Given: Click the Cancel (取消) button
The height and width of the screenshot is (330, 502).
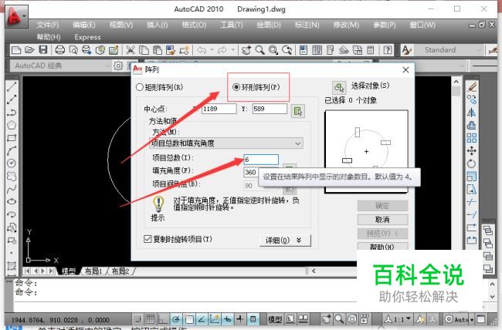Looking at the screenshot, I should (x=382, y=220).
